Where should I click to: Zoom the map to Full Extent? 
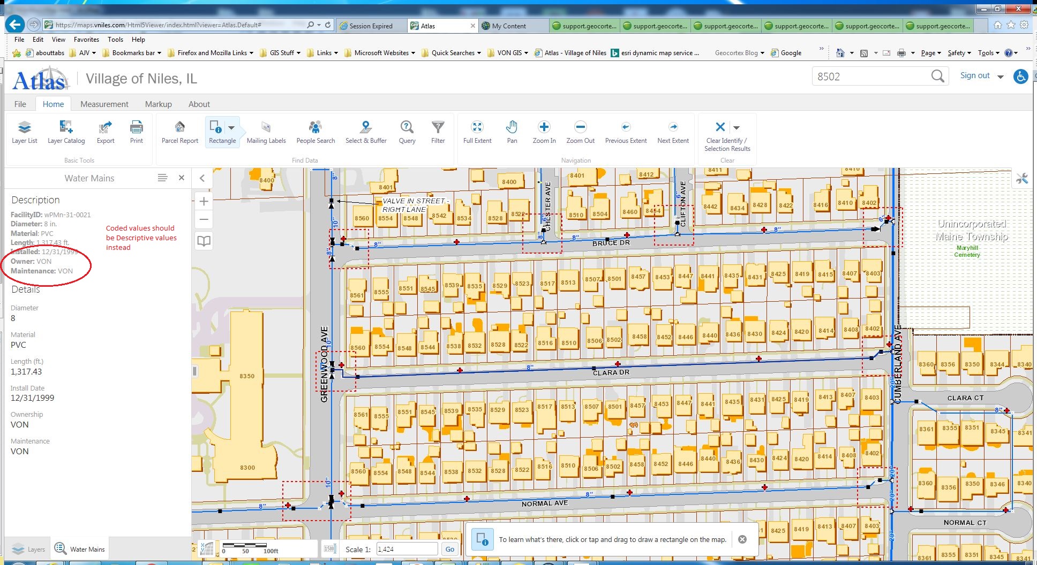[477, 132]
